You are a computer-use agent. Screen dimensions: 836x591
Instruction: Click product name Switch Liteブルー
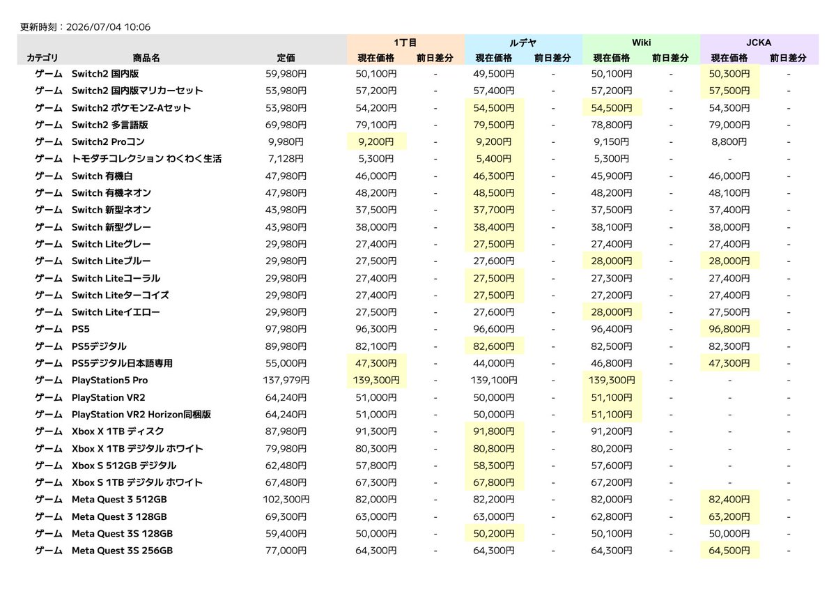pyautogui.click(x=111, y=261)
